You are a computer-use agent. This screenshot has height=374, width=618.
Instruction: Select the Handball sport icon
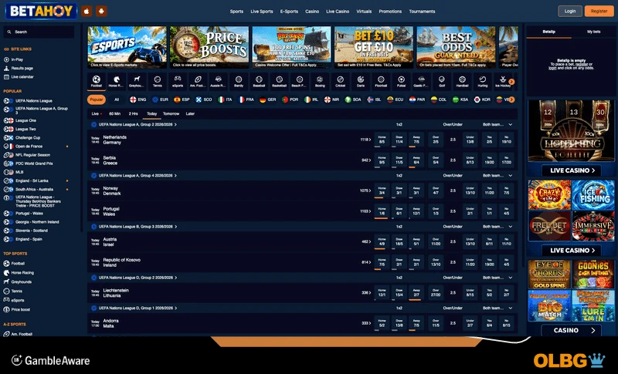pos(462,82)
